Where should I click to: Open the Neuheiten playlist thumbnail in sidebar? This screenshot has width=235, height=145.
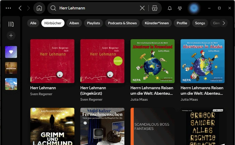pos(11,68)
